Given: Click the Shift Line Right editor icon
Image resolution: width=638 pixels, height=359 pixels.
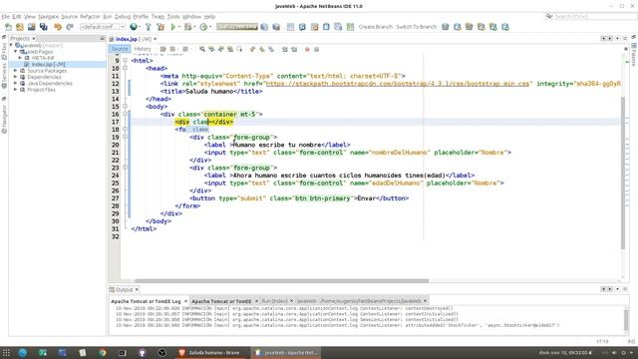Looking at the screenshot, I should tap(294, 49).
